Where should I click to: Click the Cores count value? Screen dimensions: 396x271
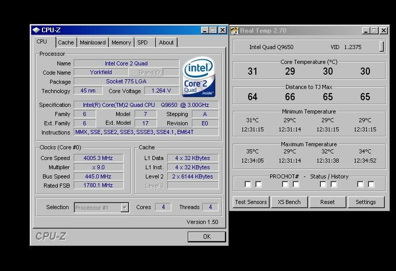pos(163,207)
